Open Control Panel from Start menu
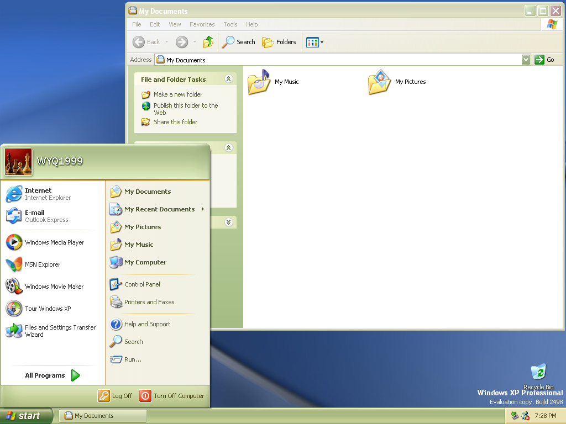 pos(142,284)
